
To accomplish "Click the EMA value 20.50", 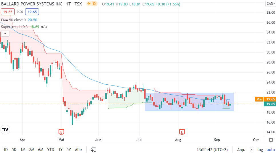I will tap(33, 20).
